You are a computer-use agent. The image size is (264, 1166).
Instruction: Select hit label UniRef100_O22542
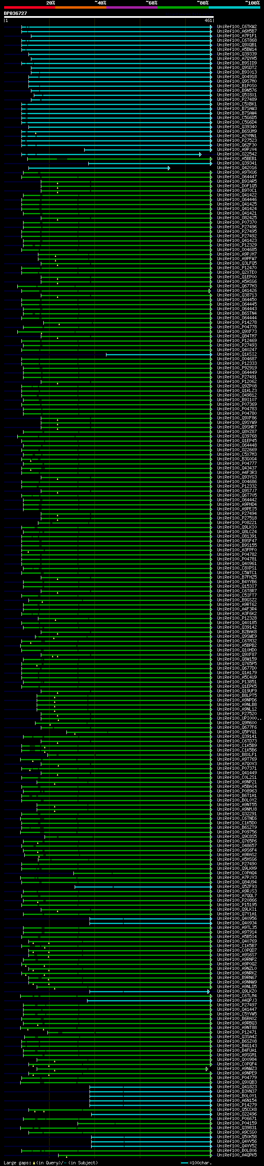point(236,154)
